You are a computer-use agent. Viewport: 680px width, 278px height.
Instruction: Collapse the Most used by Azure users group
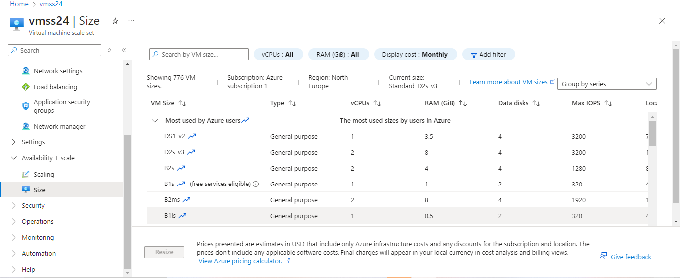coord(155,120)
